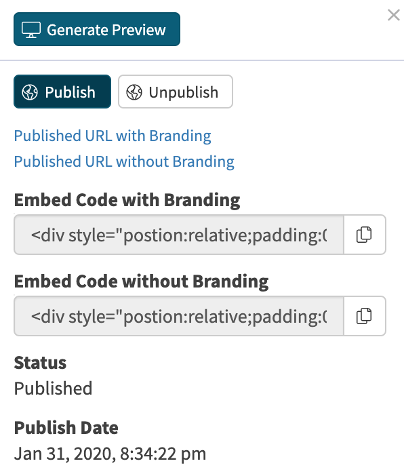404x476 pixels.
Task: Click the Published status value text
Action: coord(53,389)
